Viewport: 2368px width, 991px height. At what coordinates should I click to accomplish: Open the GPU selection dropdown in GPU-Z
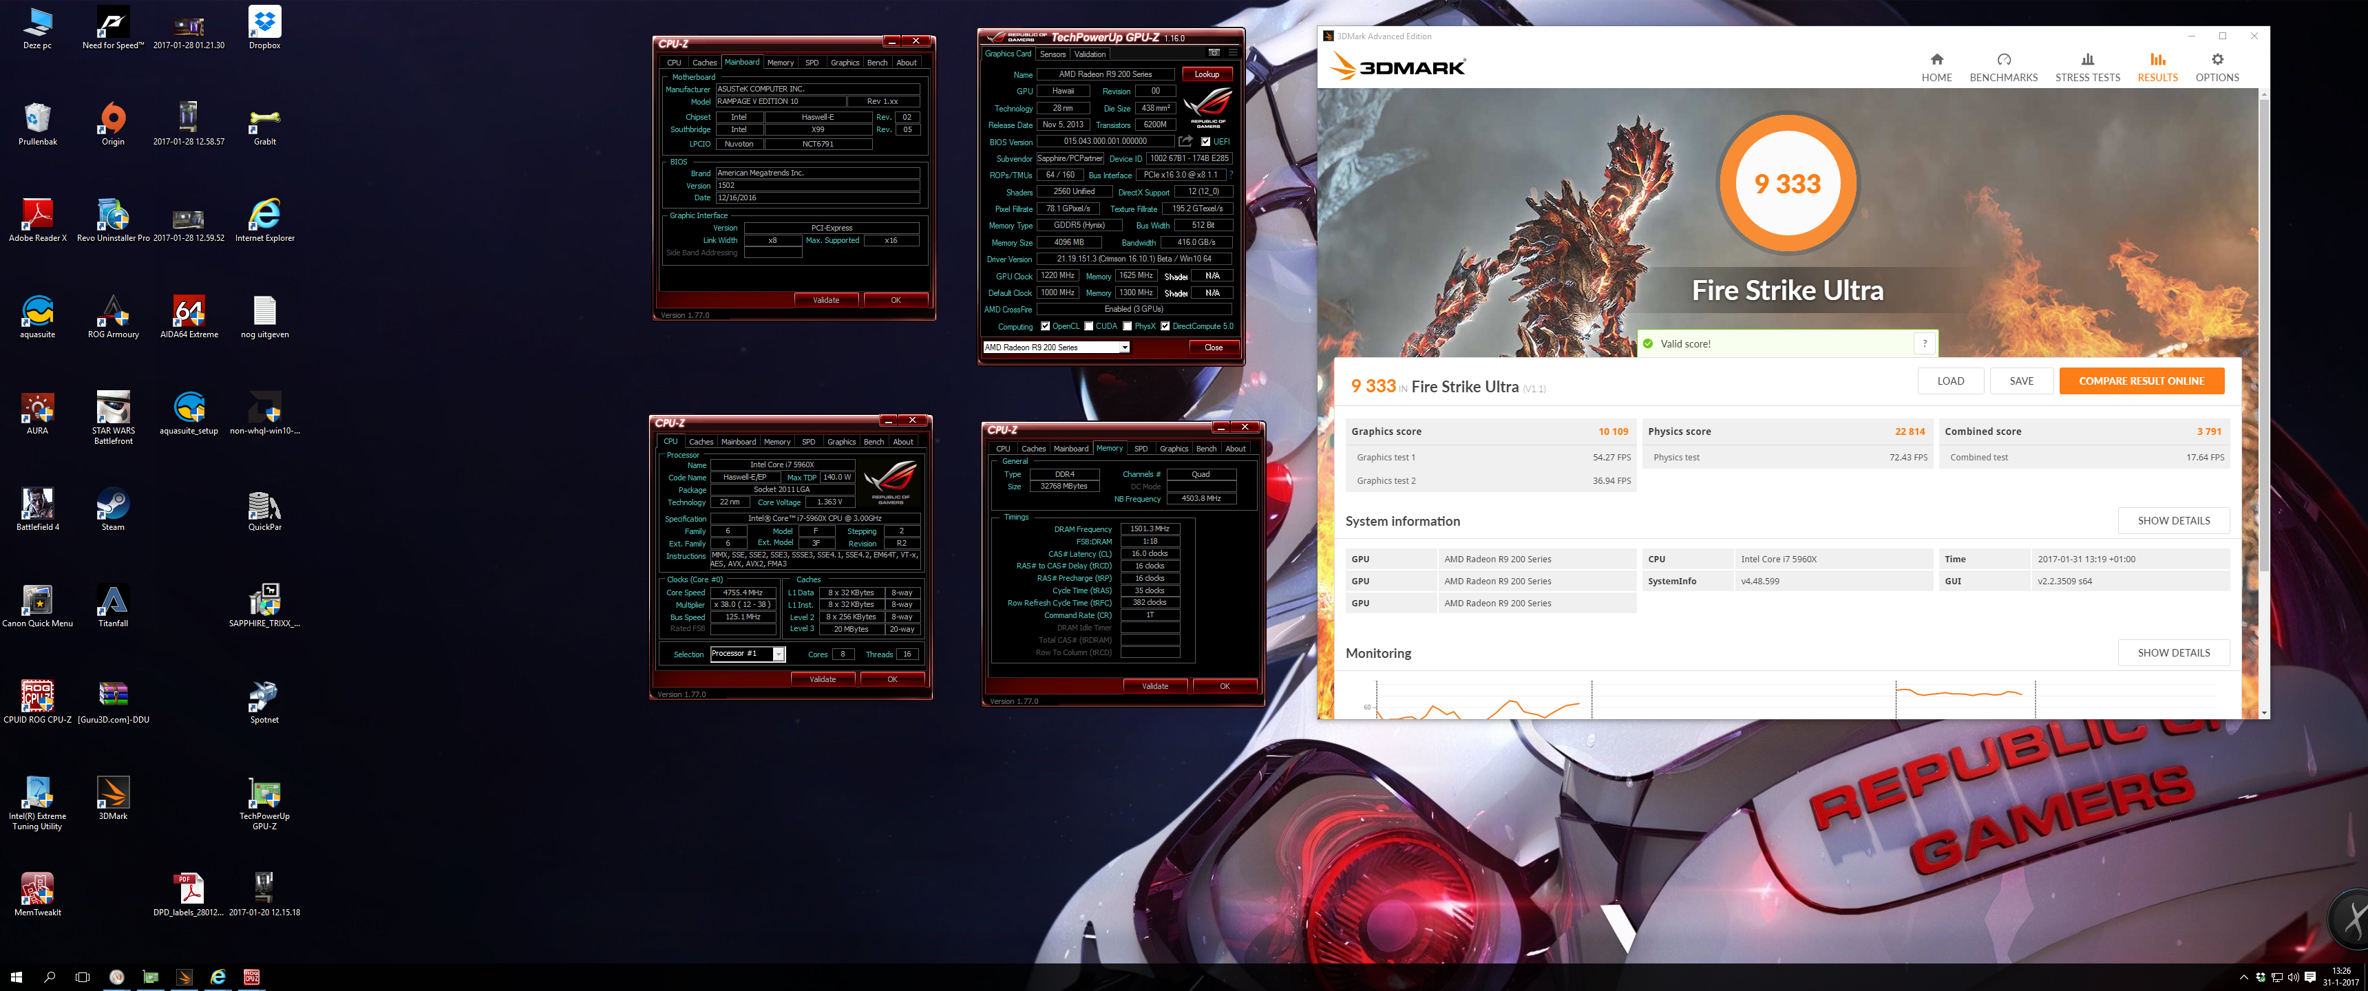1055,348
